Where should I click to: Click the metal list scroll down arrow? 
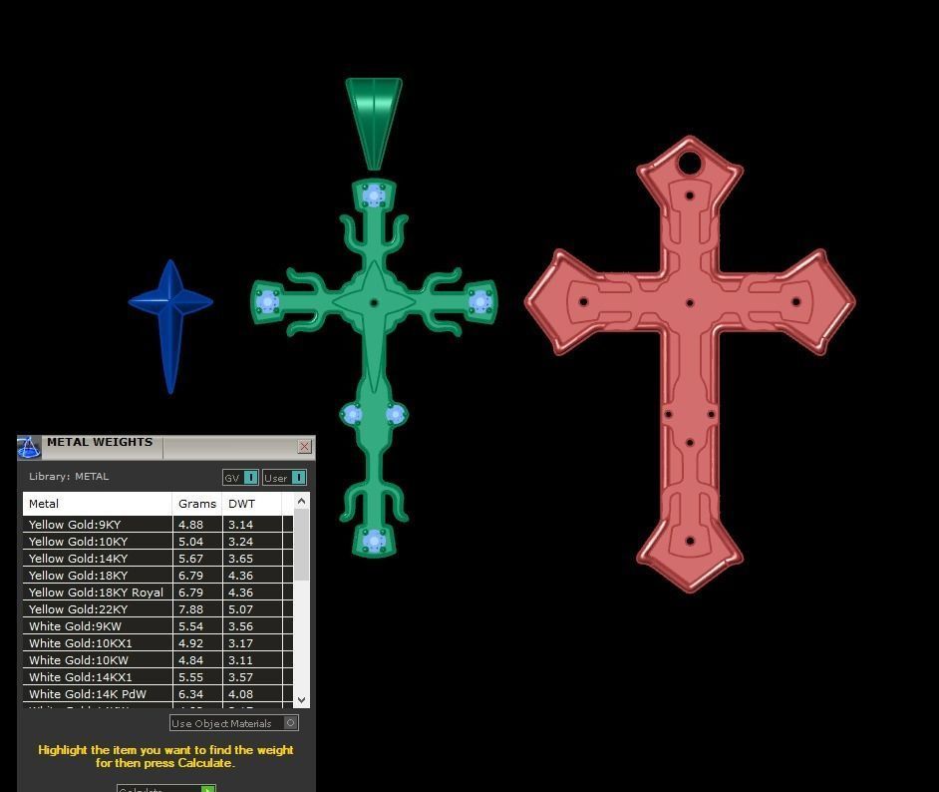(x=301, y=700)
